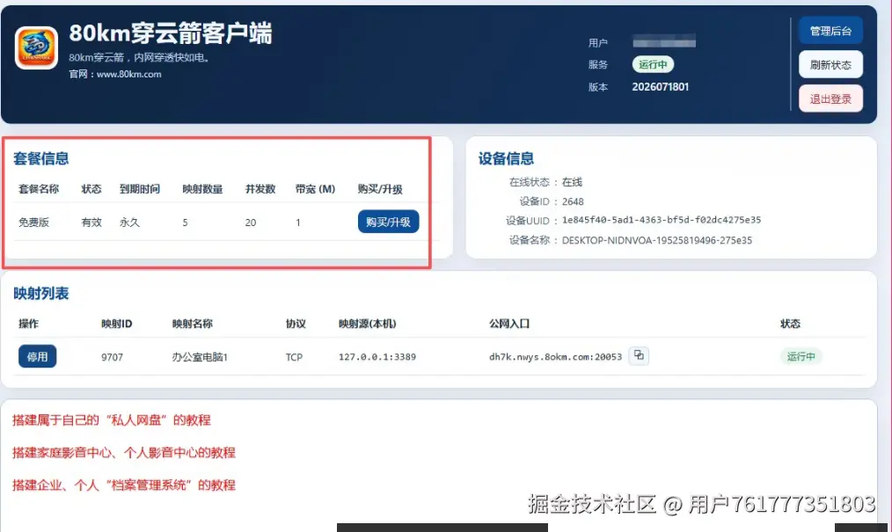
Task: Open the 档案管理系统 tutorial link
Action: (123, 485)
